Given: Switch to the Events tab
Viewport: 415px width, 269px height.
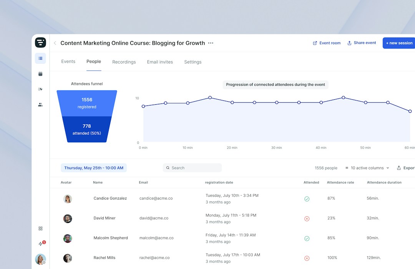Looking at the screenshot, I should pos(68,62).
